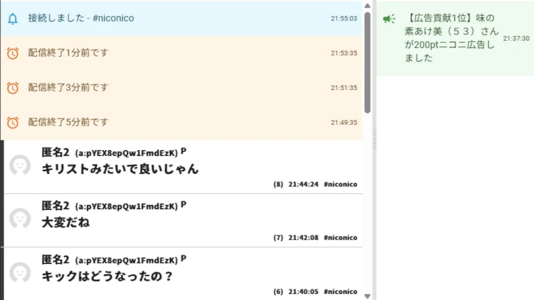Viewport: 534px width, 300px height.
Task: Click the comment text キリストみたいで良いじゃん
Action: coord(120,169)
